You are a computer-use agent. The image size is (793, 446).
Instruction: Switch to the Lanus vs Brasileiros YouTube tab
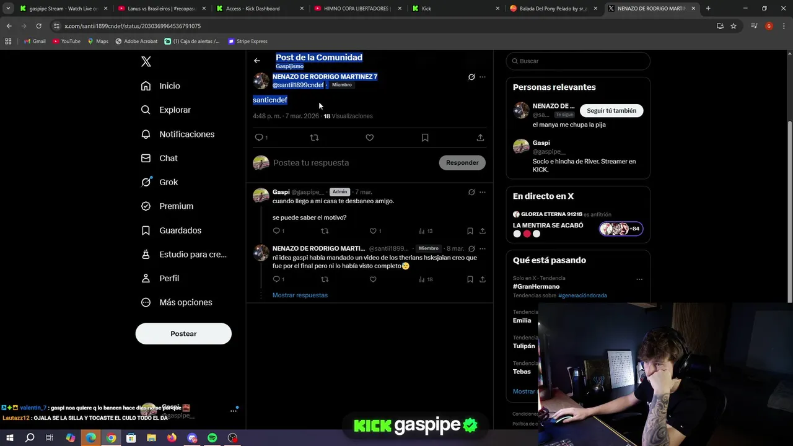point(162,9)
